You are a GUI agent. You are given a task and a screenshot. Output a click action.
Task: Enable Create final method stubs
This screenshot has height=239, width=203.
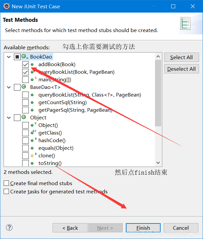(x=6, y=183)
